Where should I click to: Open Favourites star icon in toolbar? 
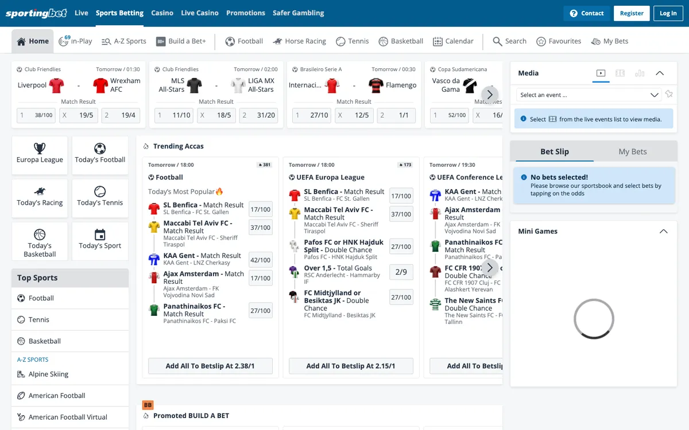pos(559,41)
